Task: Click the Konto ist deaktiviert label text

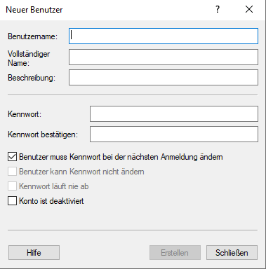Action: click(x=51, y=201)
